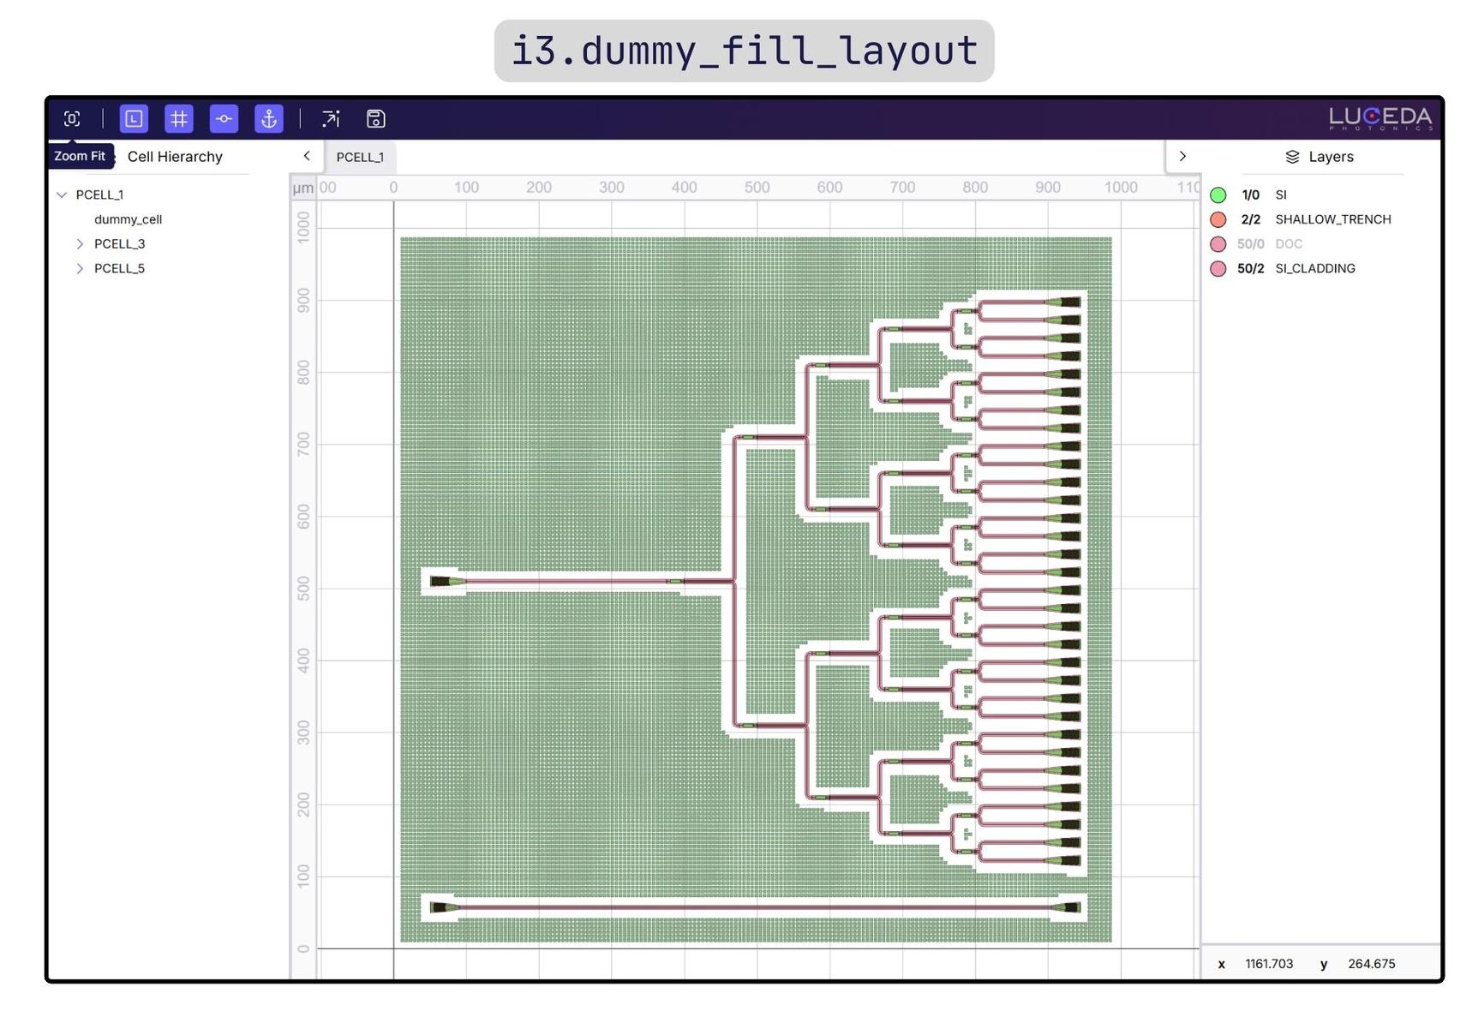Screen dimensions: 1484x1011
Task: Show the dimmed DOC layer
Action: tap(1218, 244)
